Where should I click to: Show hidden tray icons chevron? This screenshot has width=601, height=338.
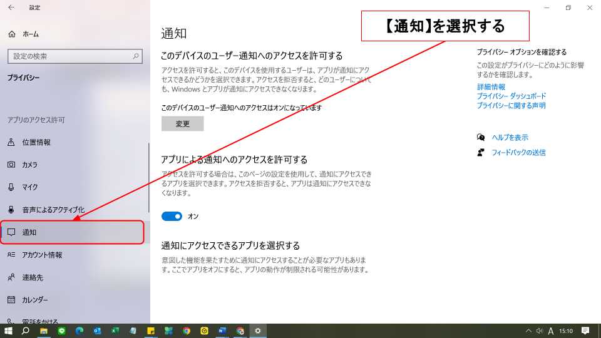coord(528,330)
